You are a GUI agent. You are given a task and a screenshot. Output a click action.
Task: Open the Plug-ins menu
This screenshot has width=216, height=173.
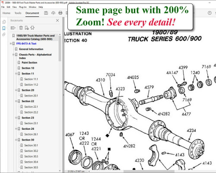tap(23, 7)
